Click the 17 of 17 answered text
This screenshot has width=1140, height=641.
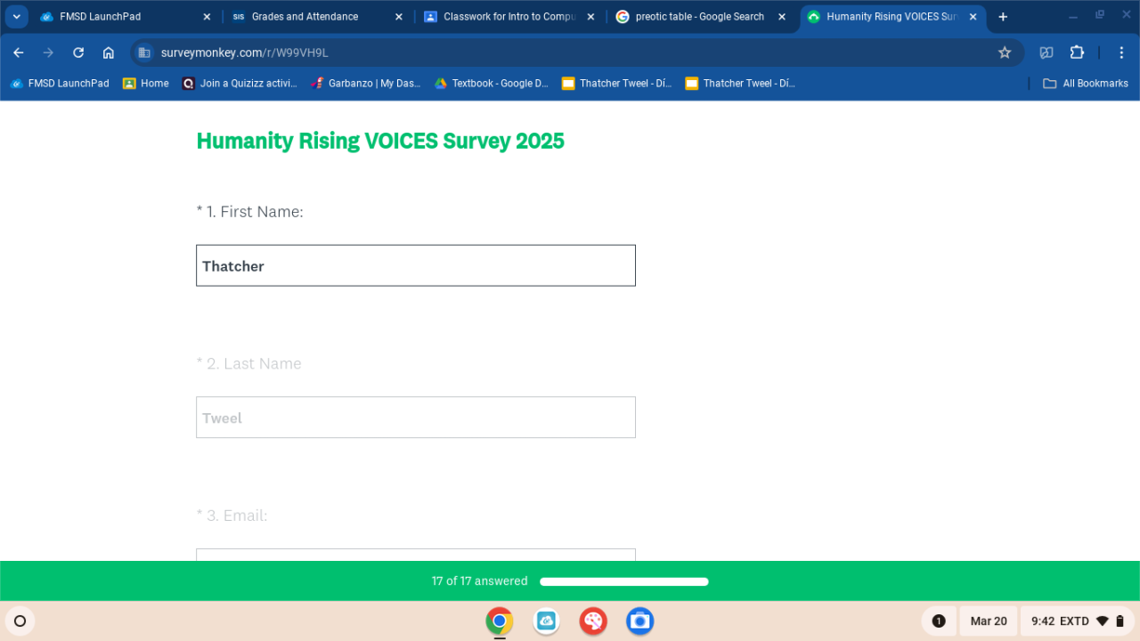coord(480,581)
